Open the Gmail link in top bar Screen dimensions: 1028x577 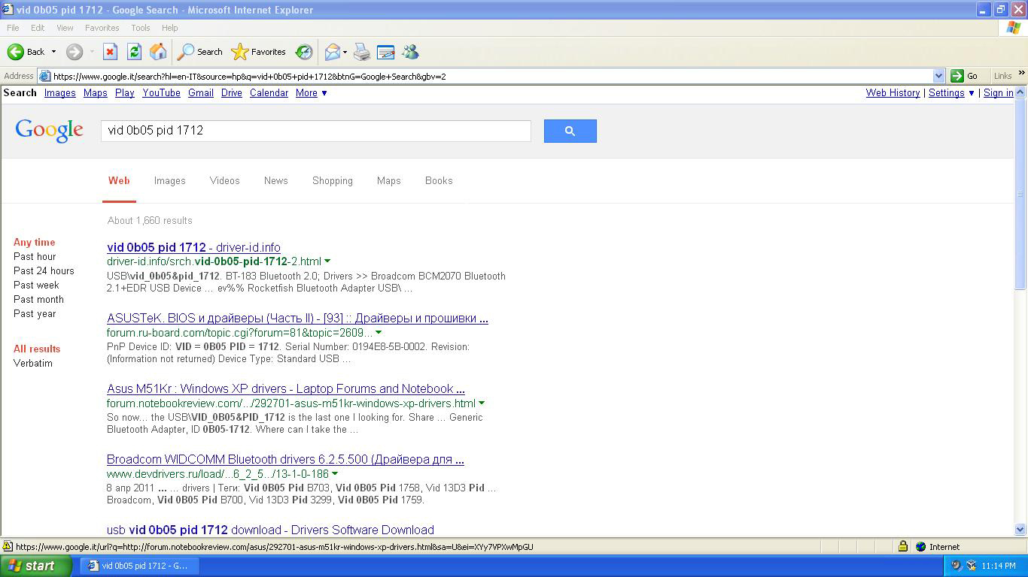(200, 92)
